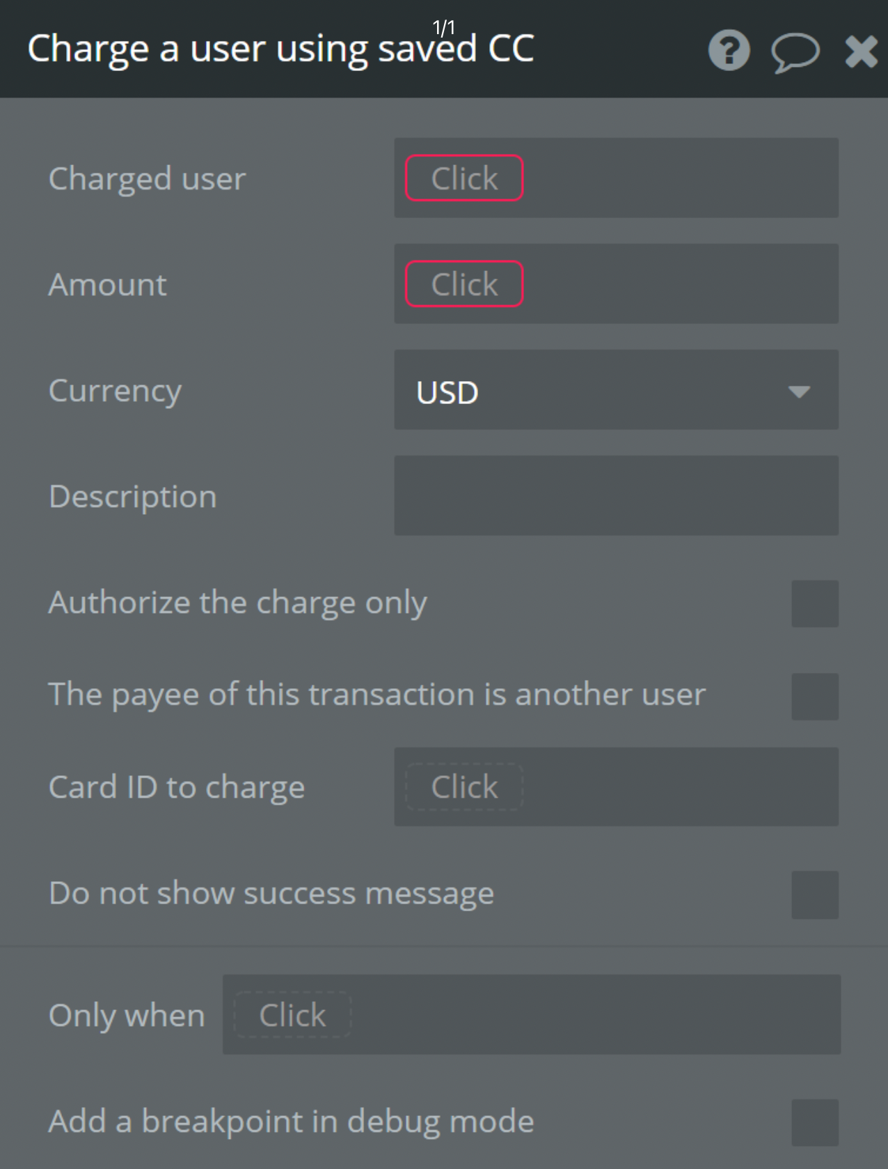Enable Authorize the charge only

coord(814,603)
